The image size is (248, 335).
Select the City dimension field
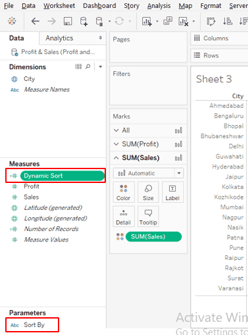[x=29, y=79]
